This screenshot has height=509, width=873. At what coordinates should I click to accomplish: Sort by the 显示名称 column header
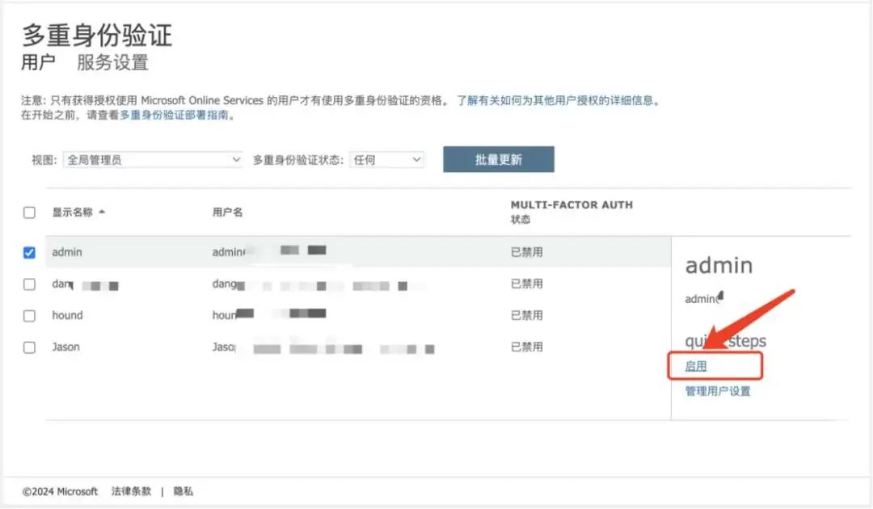click(x=78, y=212)
